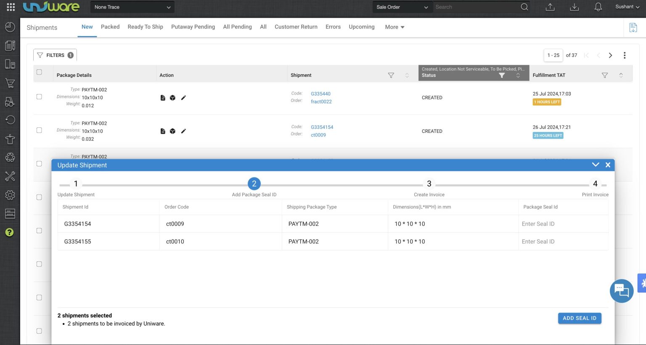Screen dimensions: 646x345
Task: Open the shelves rack sidebar icon
Action: point(10,213)
